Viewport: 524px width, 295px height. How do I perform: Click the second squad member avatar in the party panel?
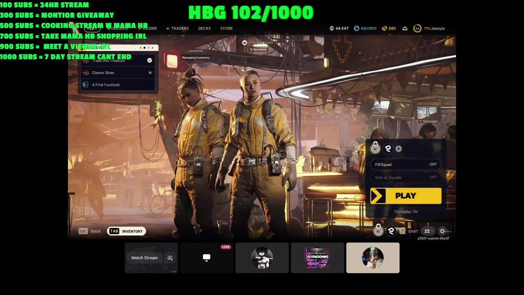(x=388, y=149)
